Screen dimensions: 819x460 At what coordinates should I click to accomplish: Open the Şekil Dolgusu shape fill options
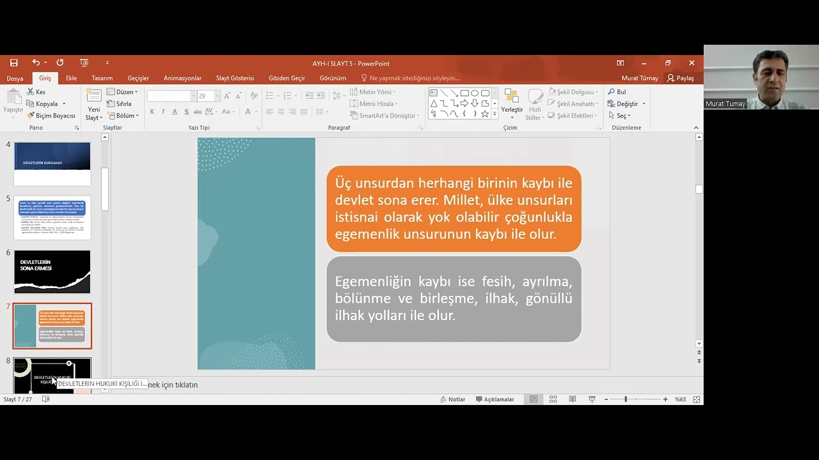573,92
